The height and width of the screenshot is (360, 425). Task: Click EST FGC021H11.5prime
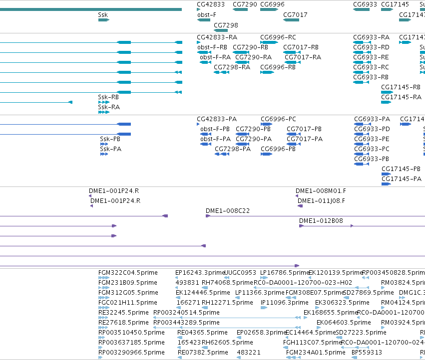pos(128,303)
